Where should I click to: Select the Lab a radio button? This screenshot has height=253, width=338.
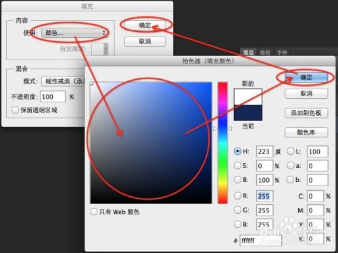tap(291, 166)
